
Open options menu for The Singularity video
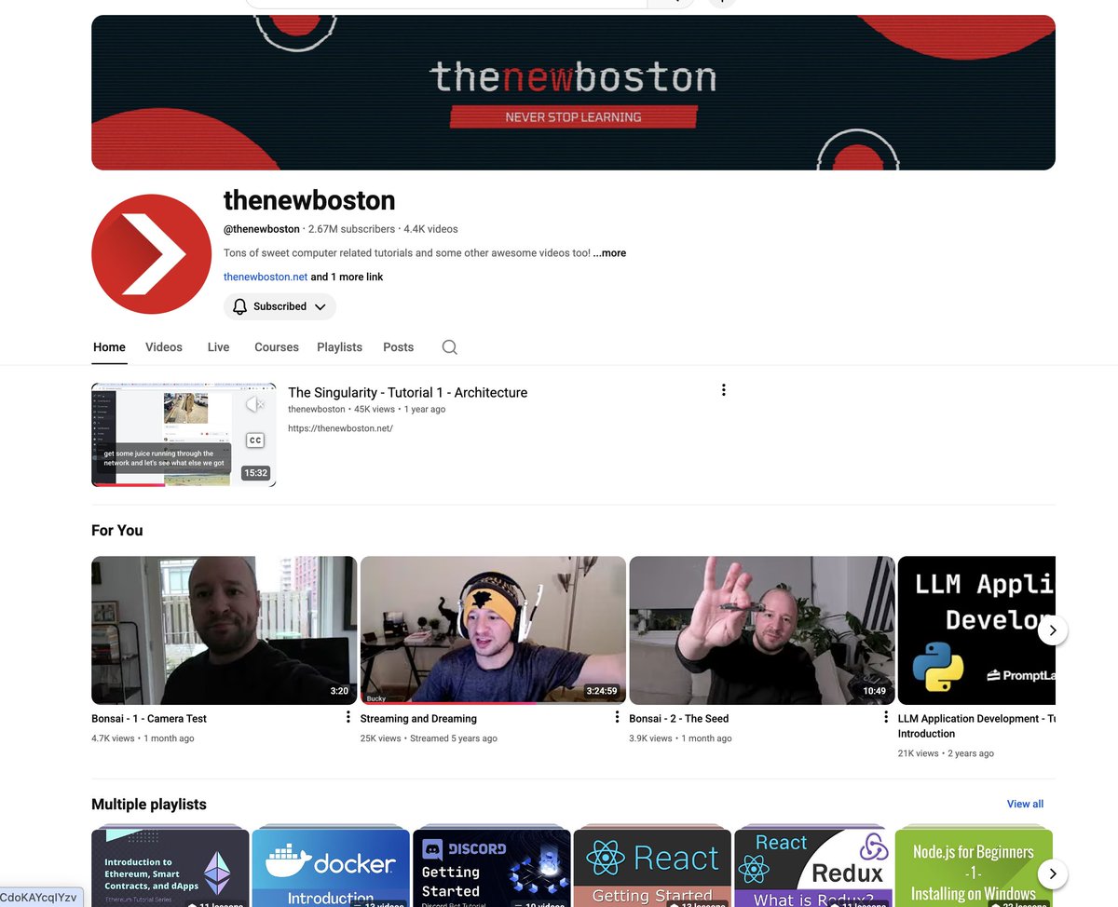(x=723, y=390)
